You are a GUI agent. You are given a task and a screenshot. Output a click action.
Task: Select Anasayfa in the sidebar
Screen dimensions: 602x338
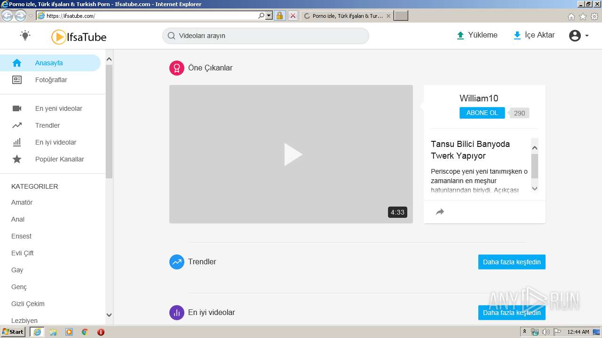click(50, 63)
